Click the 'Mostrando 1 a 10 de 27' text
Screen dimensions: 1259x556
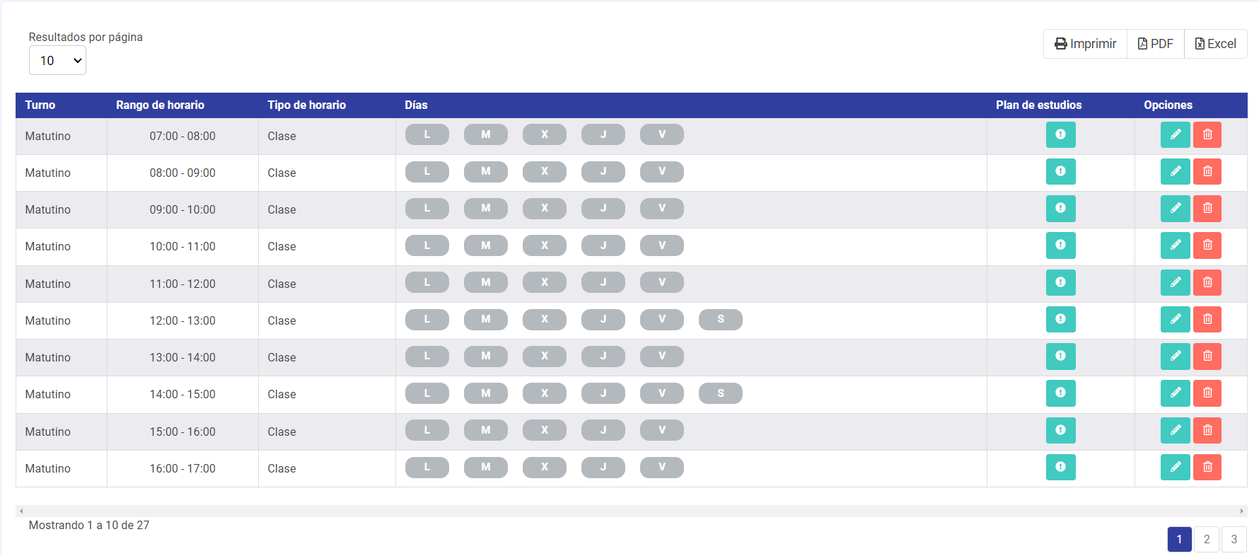pos(89,525)
